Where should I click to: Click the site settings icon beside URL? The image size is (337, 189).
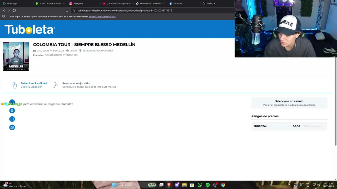(x=74, y=10)
